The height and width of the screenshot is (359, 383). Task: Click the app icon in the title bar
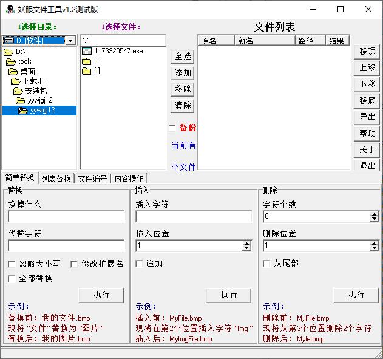[x=10, y=9]
